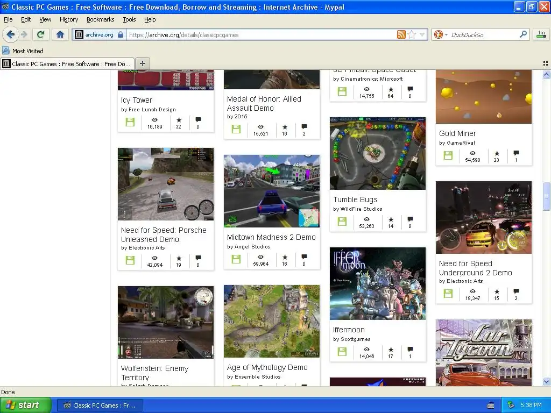Reload the current page
Viewport: 551px width, 413px height.
[41, 34]
